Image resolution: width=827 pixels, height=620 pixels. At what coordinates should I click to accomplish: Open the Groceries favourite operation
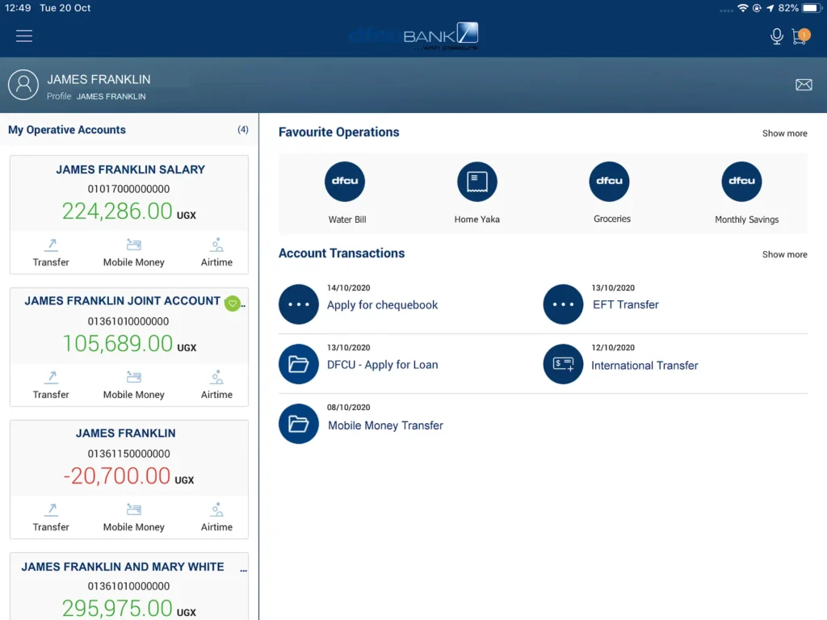click(610, 182)
